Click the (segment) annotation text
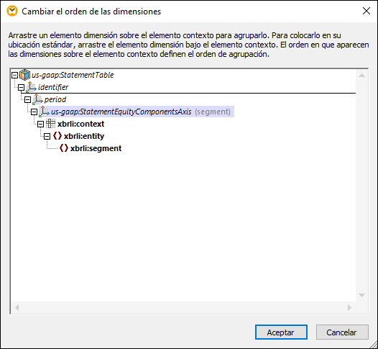This screenshot has width=378, height=349. click(213, 112)
